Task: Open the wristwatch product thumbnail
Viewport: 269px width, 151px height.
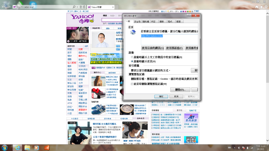Action: 127,109
